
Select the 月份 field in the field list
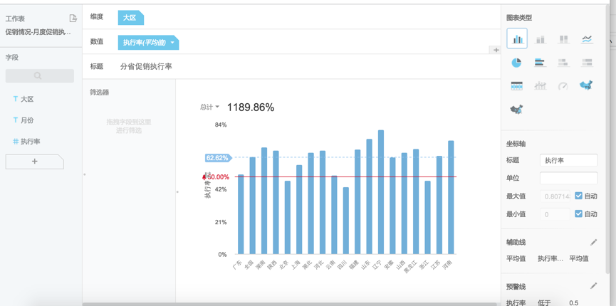[x=27, y=120]
